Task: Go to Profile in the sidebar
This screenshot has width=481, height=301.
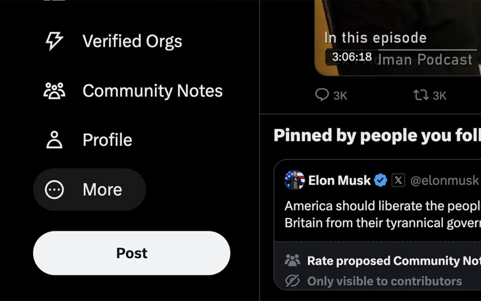Action: pos(107,140)
